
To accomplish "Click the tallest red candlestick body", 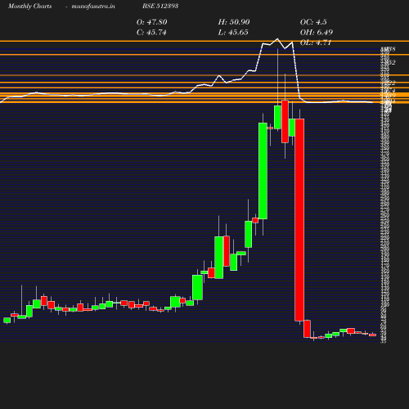I will click(x=299, y=220).
